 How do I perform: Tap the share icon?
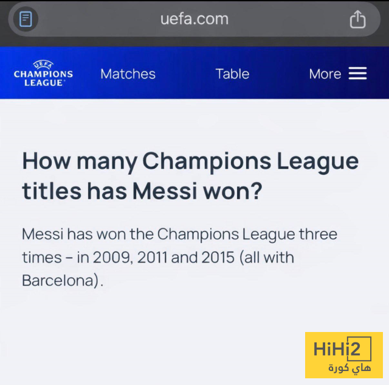(x=357, y=19)
